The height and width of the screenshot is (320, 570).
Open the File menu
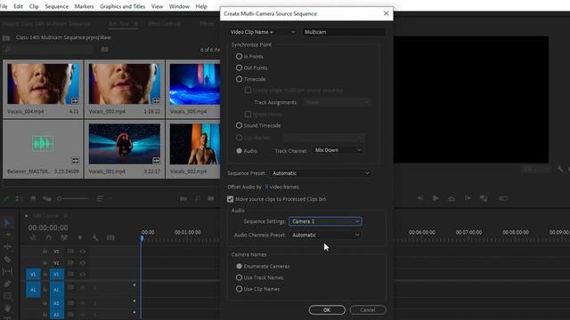pyautogui.click(x=4, y=6)
